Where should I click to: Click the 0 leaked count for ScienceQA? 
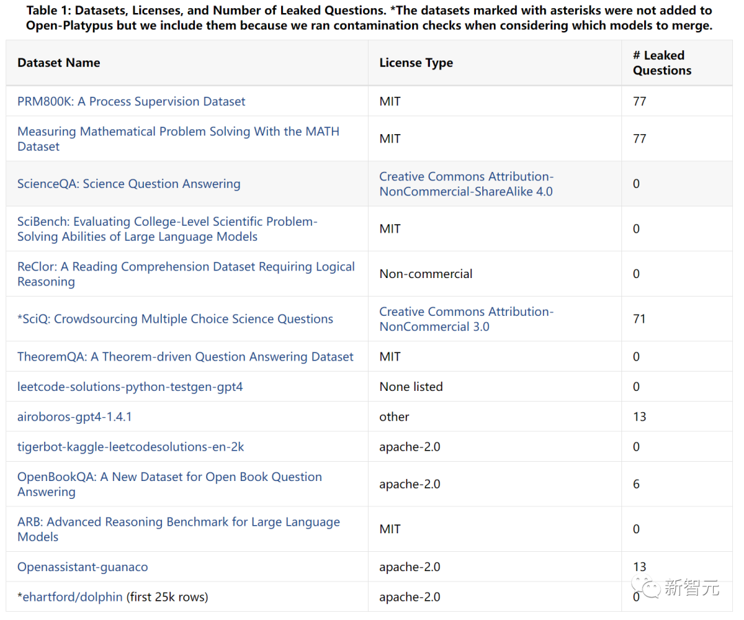click(637, 184)
